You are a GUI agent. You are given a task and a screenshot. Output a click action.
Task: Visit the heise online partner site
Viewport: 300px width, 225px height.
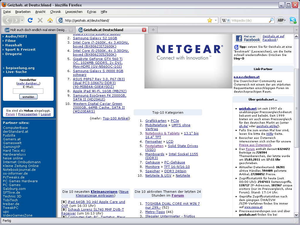(x=13, y=158)
